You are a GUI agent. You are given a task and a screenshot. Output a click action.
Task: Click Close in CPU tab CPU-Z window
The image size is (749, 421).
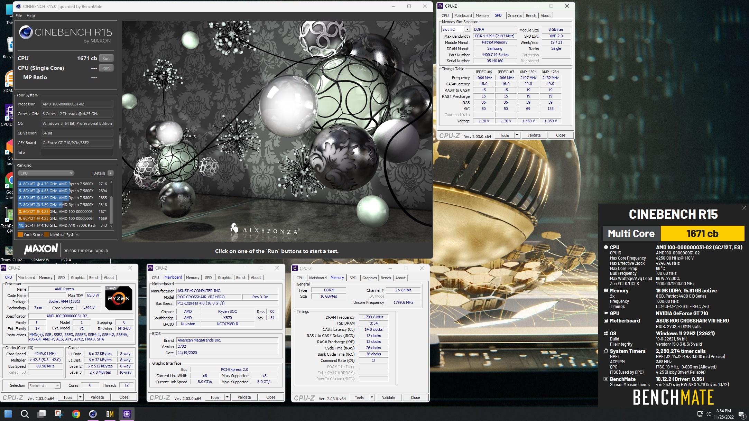coord(124,397)
